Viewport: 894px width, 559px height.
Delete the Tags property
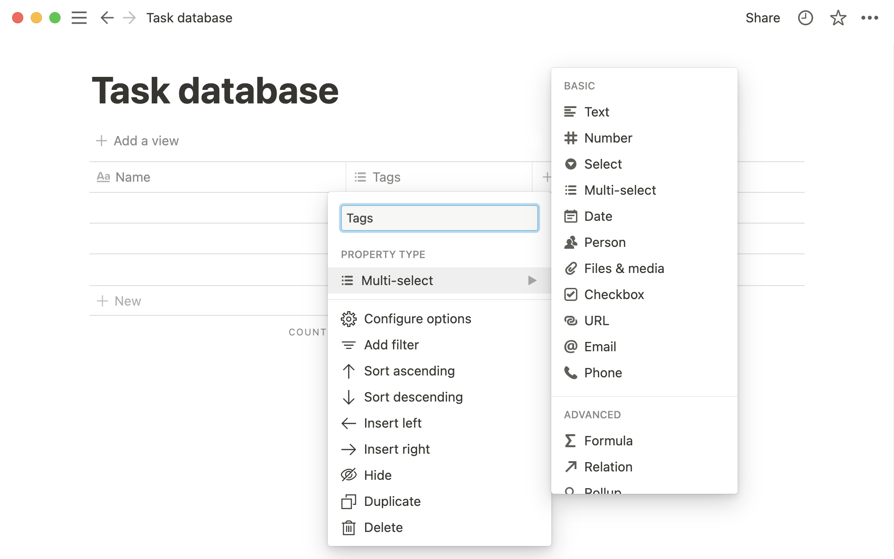pos(383,527)
